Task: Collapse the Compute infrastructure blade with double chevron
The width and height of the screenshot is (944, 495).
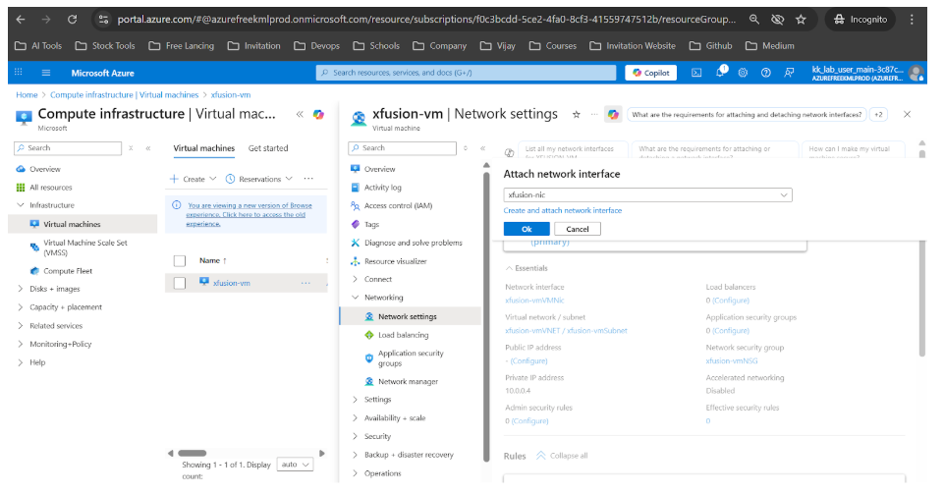Action: point(300,114)
